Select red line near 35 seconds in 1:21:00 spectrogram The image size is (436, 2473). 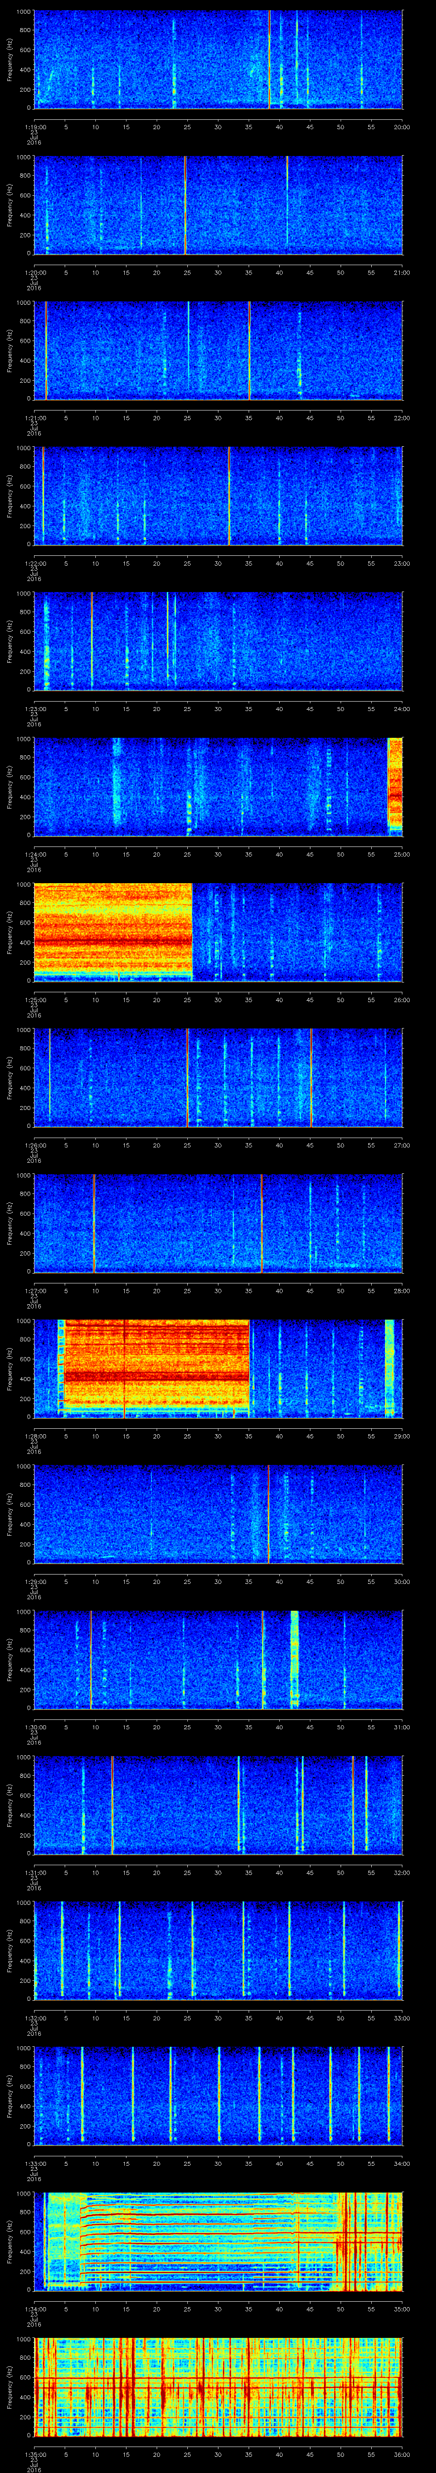tap(249, 350)
